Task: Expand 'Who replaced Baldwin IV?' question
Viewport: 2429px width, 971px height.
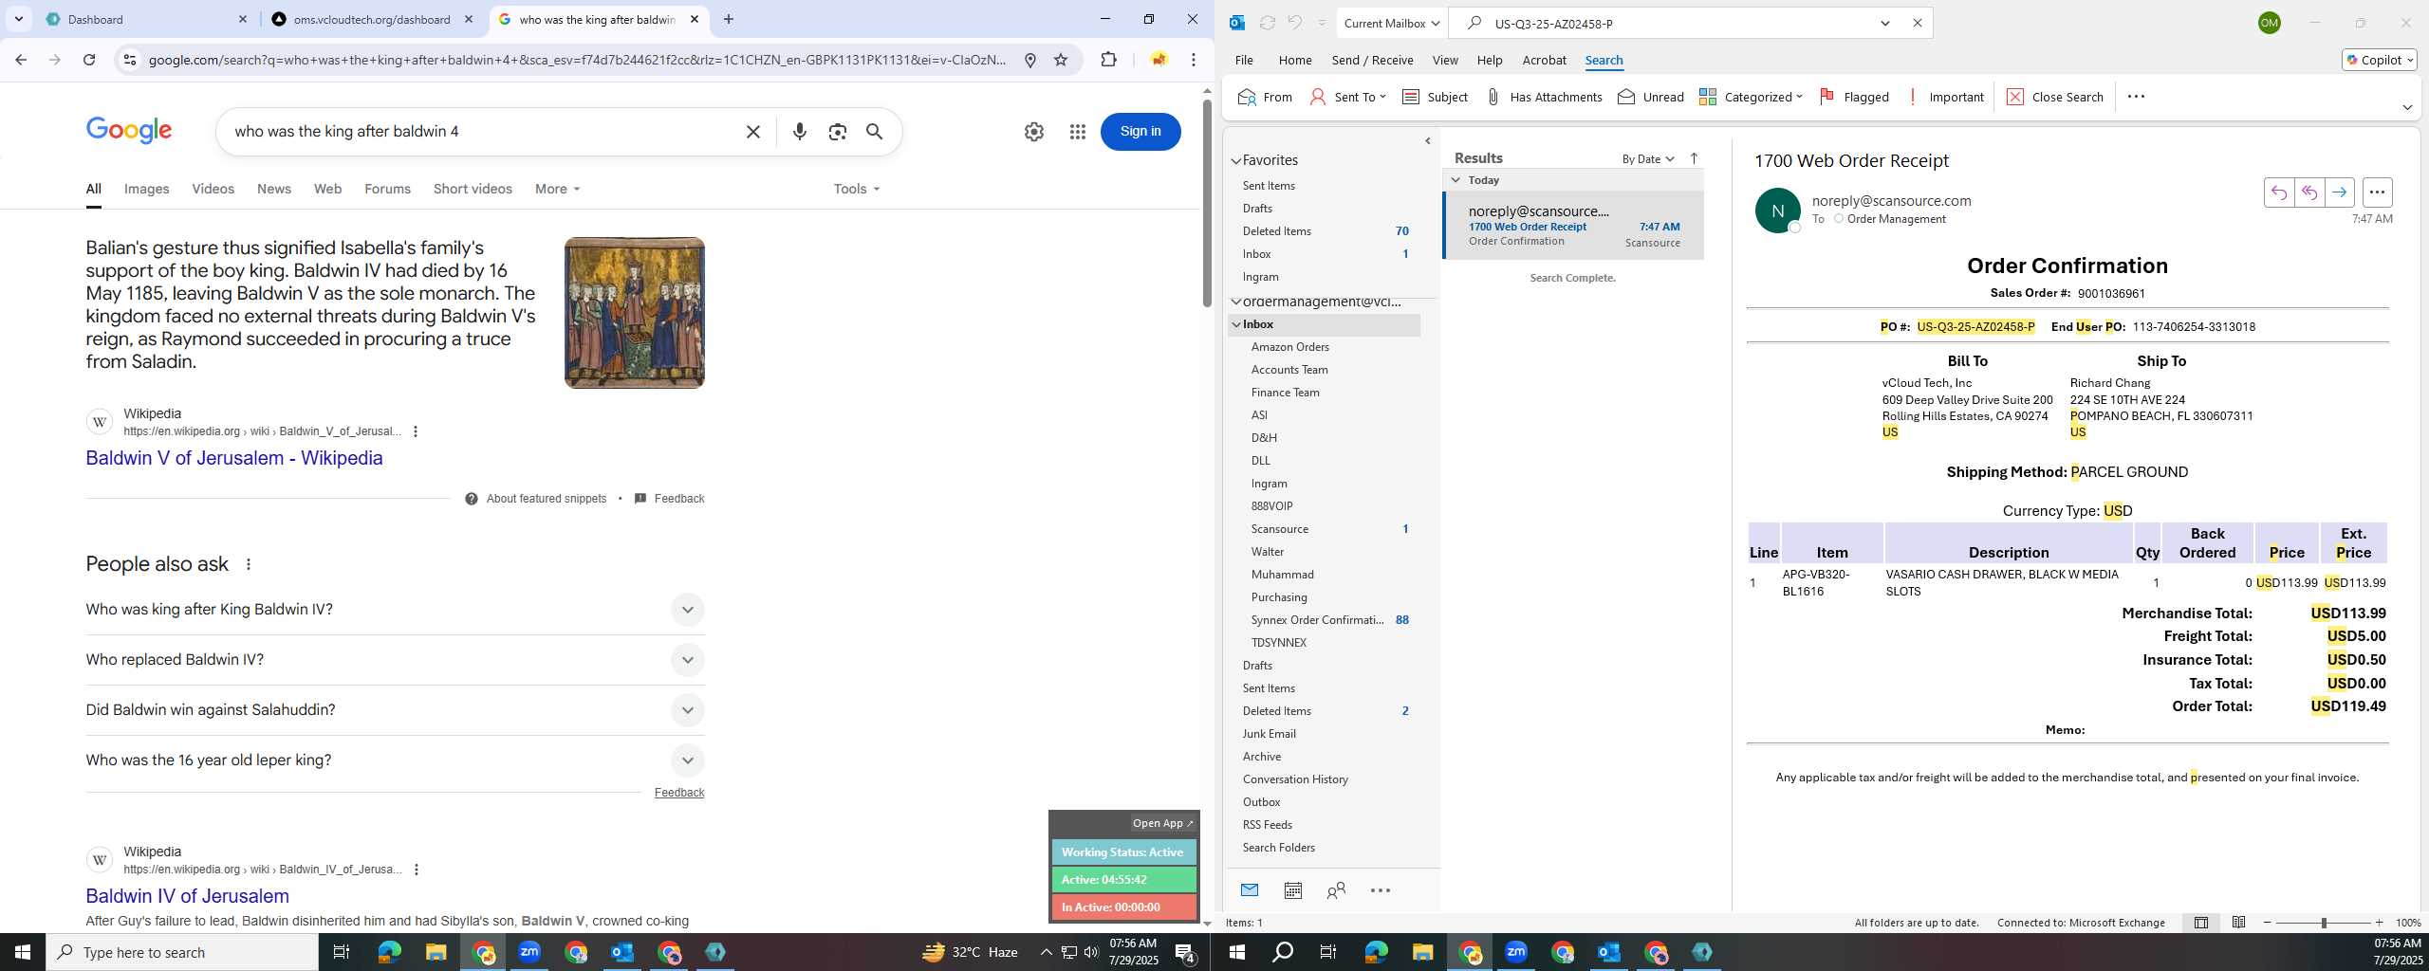Action: (687, 660)
